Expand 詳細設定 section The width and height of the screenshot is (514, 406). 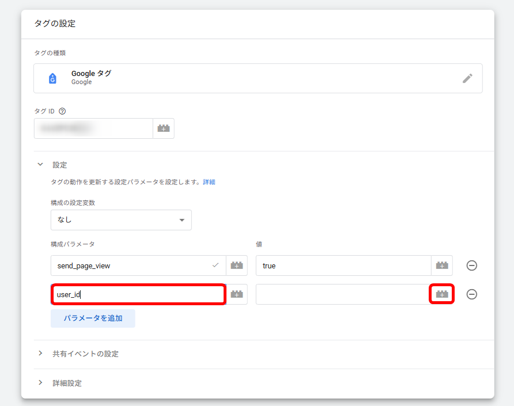point(40,383)
